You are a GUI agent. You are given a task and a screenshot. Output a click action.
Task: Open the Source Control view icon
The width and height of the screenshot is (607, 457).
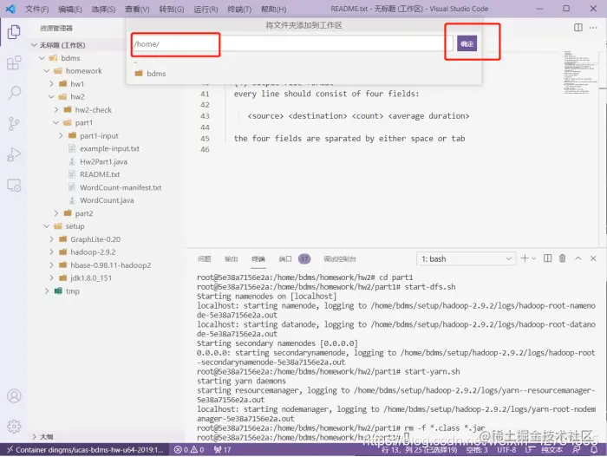[x=14, y=123]
